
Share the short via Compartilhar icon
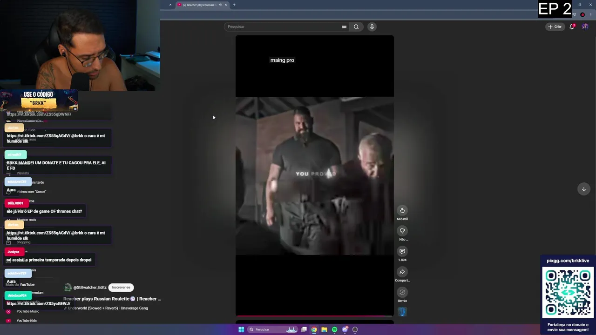click(402, 272)
